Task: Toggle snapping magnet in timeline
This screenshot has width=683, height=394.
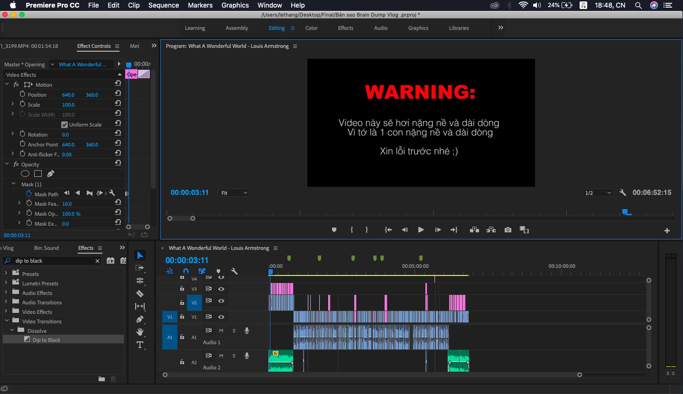Action: pyautogui.click(x=186, y=271)
